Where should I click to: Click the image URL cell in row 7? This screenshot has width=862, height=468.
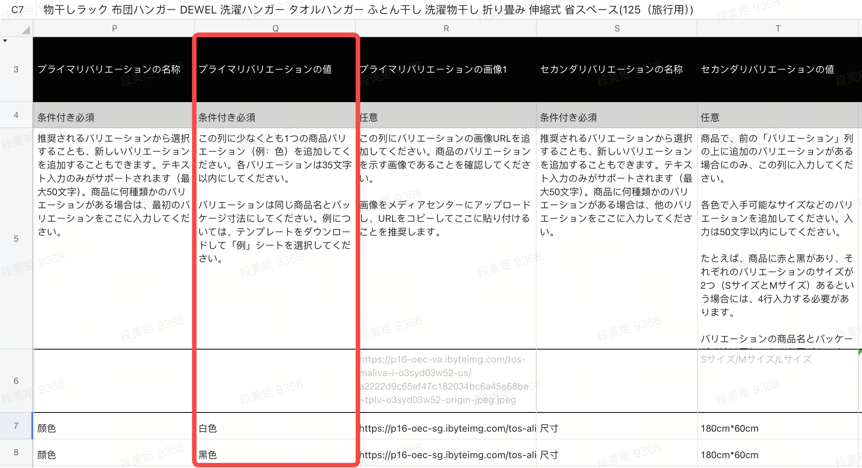pos(446,426)
